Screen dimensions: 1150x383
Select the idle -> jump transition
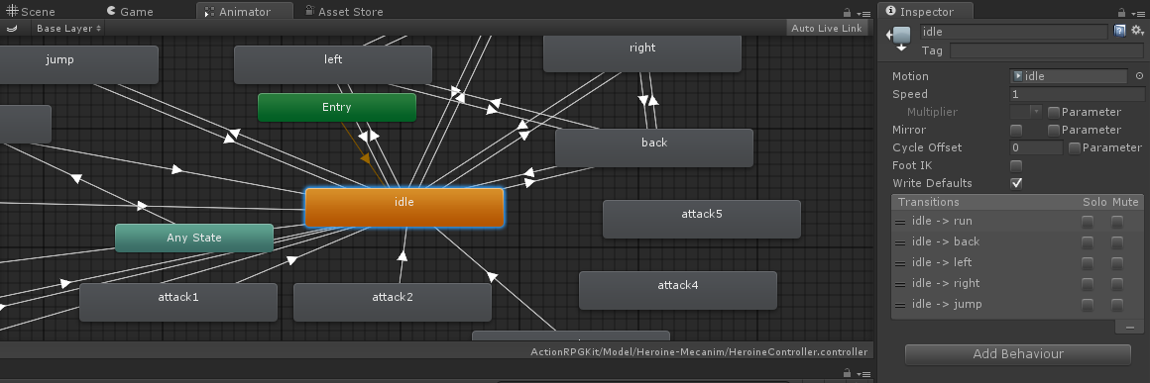point(1016,304)
